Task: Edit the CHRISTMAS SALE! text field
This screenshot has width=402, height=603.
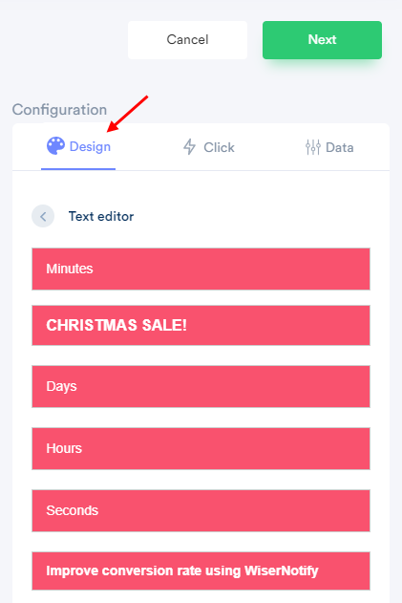Action: 201,325
